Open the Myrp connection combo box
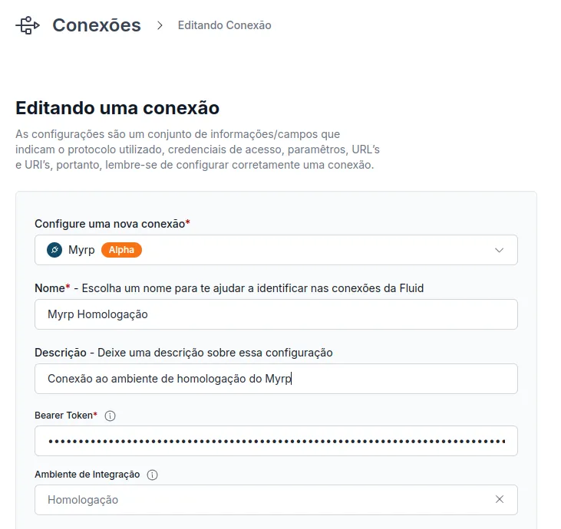 pos(276,250)
